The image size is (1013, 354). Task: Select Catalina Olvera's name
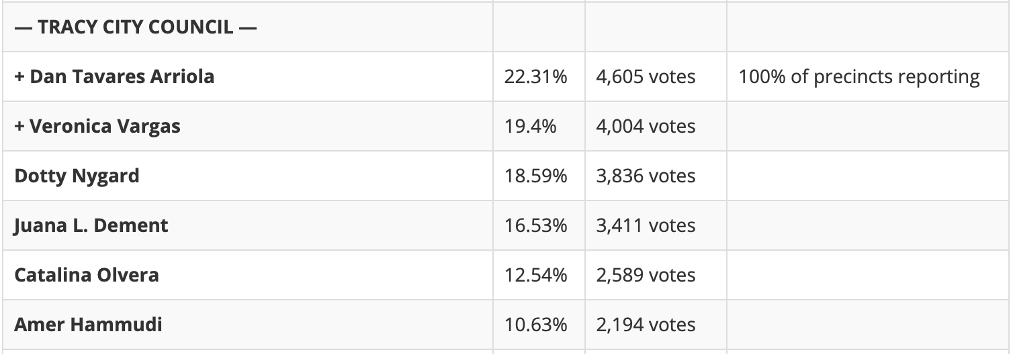(87, 275)
